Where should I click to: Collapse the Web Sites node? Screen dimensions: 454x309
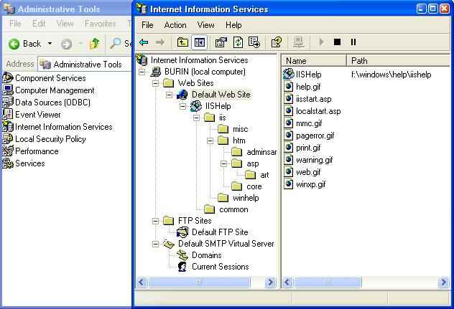[x=155, y=83]
